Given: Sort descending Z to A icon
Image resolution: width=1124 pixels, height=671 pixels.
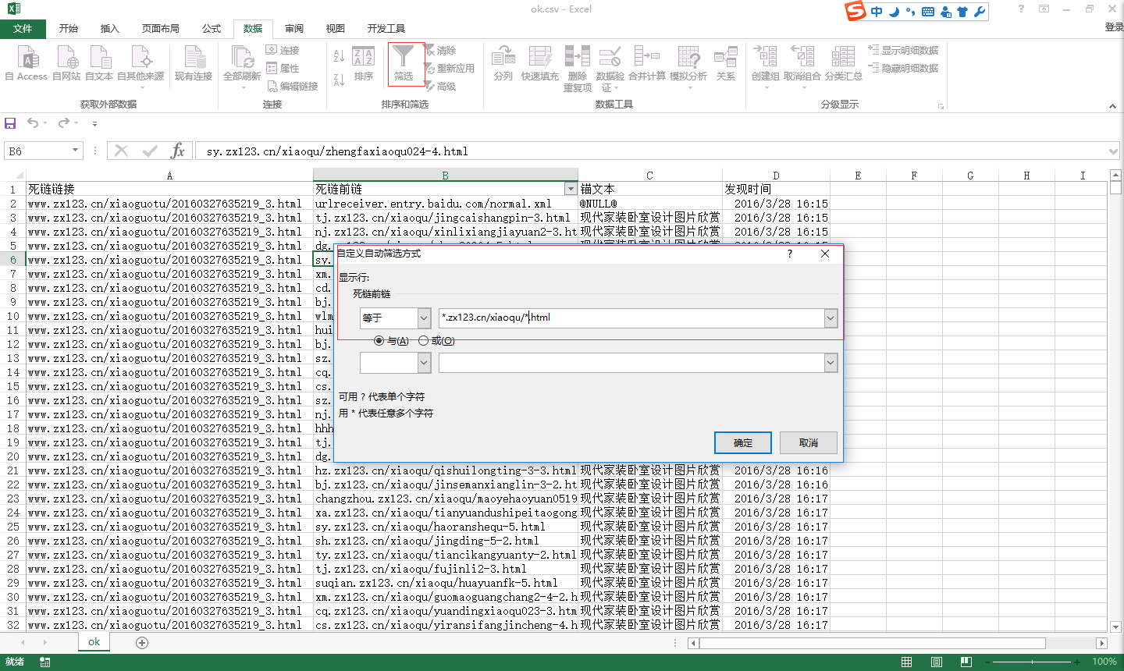Looking at the screenshot, I should 339,79.
